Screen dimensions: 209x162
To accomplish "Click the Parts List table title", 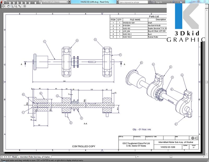I will (154, 16).
